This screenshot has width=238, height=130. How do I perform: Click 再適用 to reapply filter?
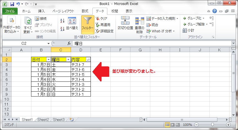pyautogui.click(x=103, y=25)
